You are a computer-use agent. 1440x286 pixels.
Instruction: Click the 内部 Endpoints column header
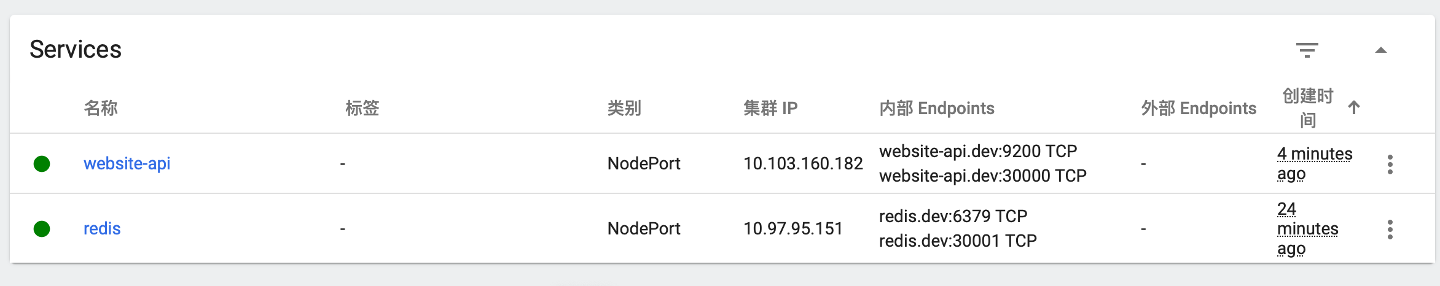(x=936, y=109)
